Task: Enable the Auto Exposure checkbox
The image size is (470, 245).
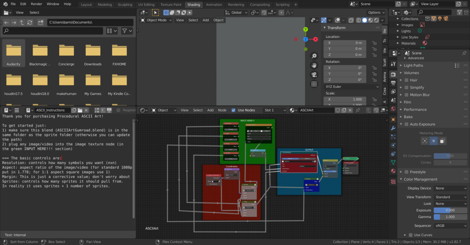Action: [x=406, y=124]
